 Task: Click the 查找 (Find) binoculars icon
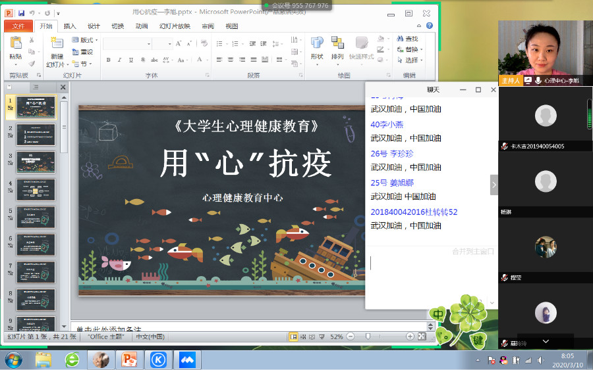pos(400,39)
